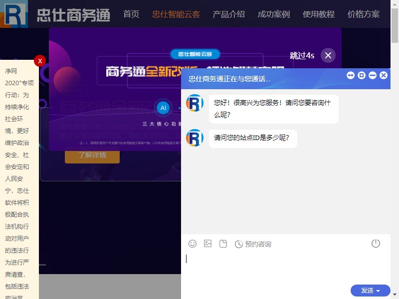The width and height of the screenshot is (399, 299).
Task: Open the 首页 navigation item
Action: 131,14
